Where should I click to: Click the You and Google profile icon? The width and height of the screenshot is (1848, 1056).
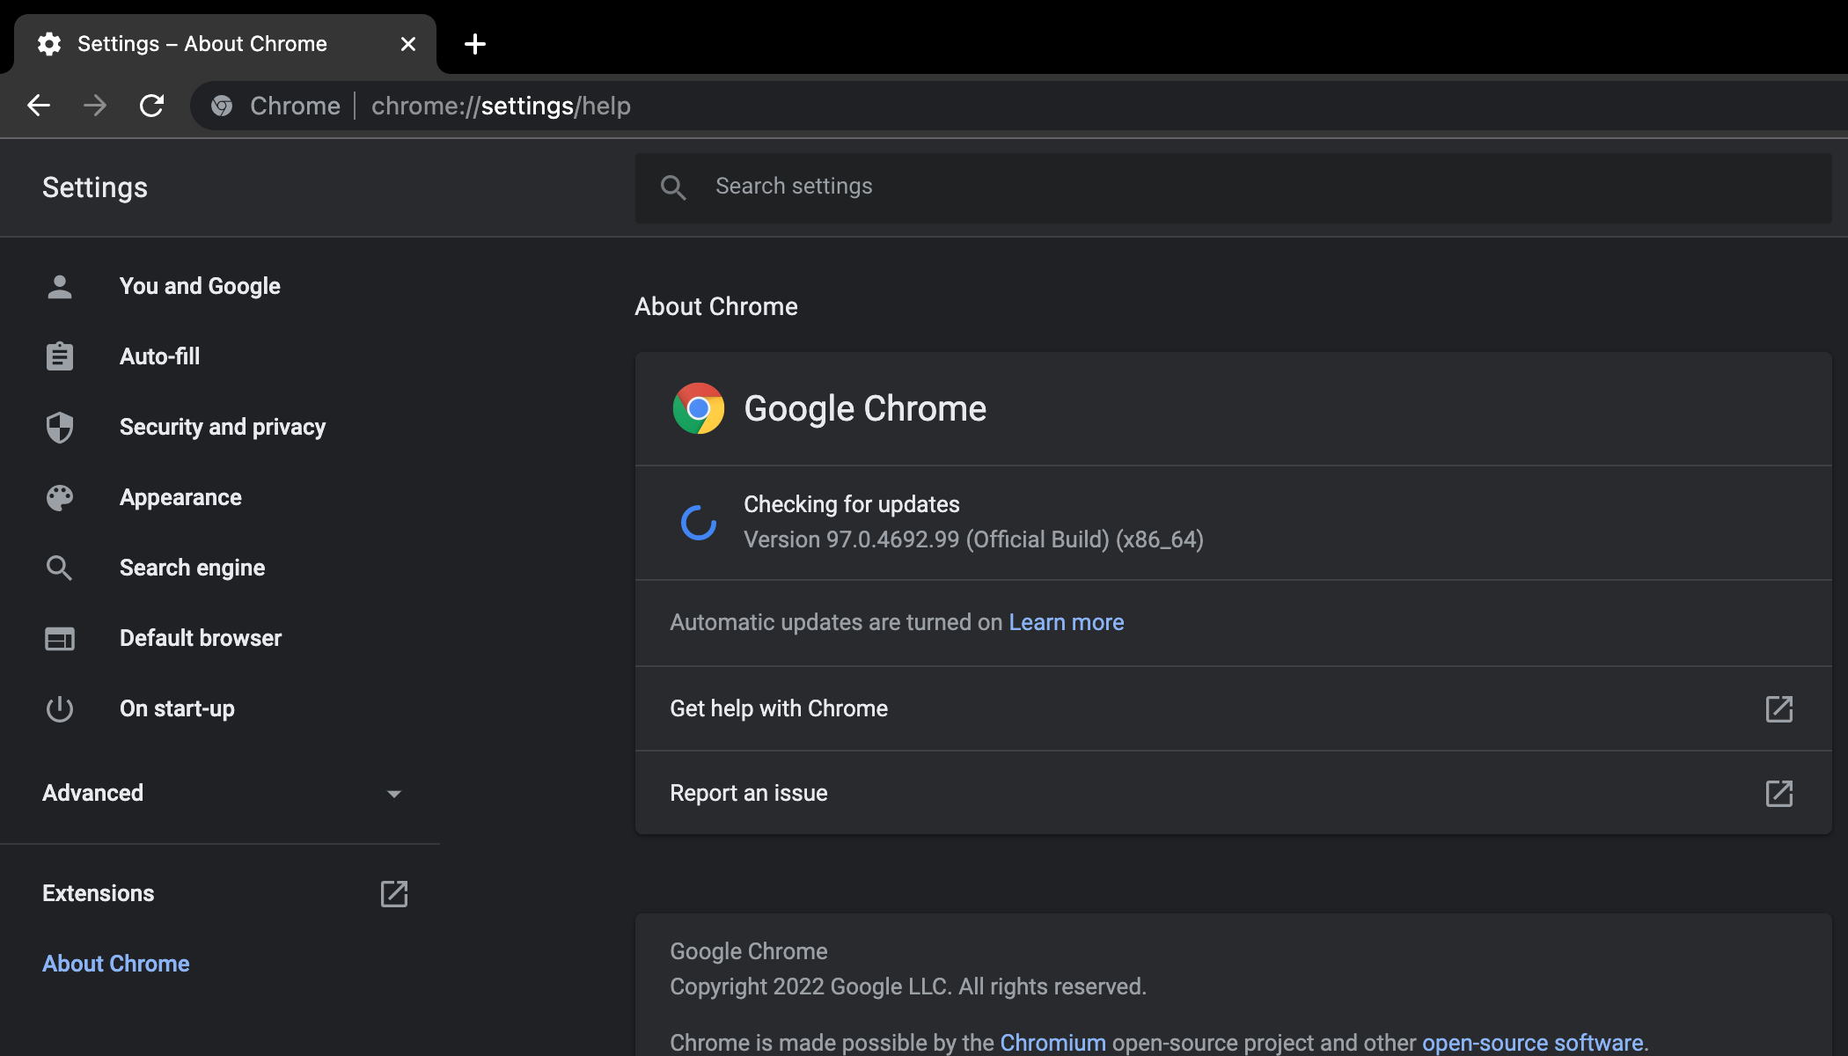[x=60, y=286]
